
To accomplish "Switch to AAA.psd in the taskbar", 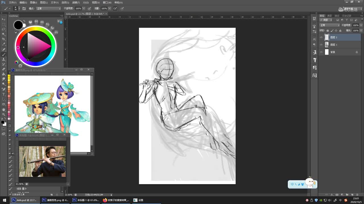I will point(24,200).
